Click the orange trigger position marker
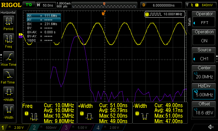 [x=103, y=13]
